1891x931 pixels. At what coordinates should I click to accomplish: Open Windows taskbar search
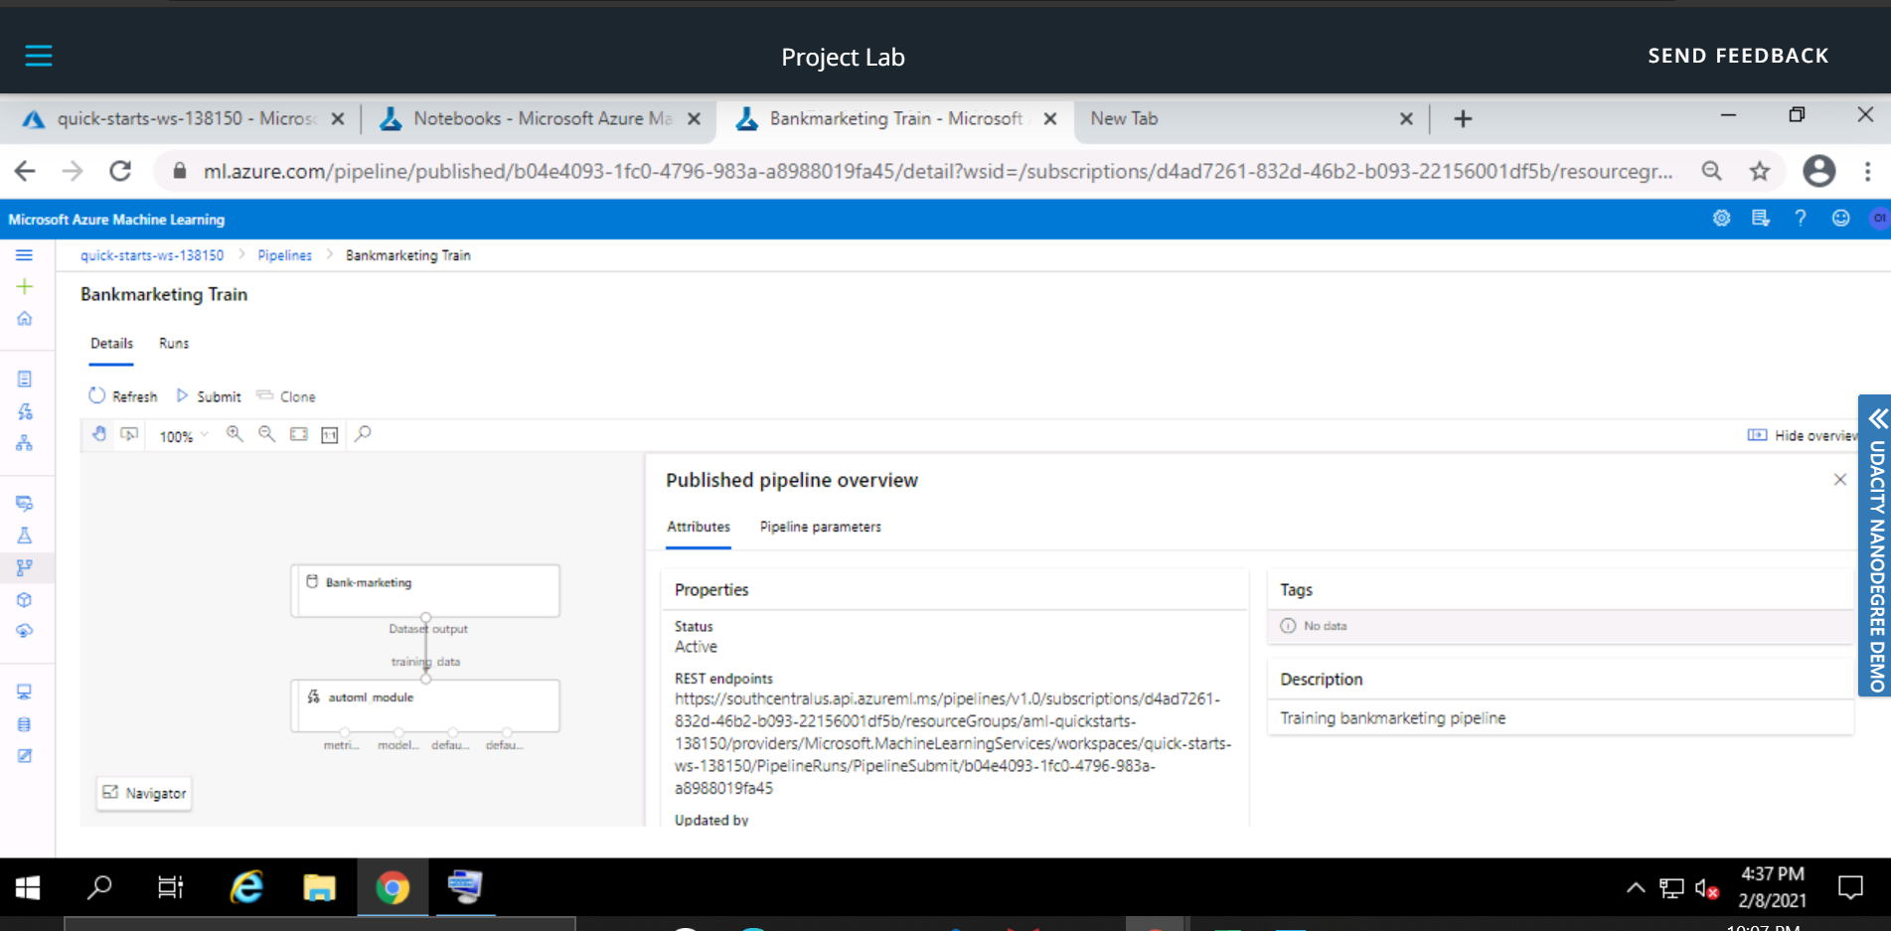coord(99,887)
